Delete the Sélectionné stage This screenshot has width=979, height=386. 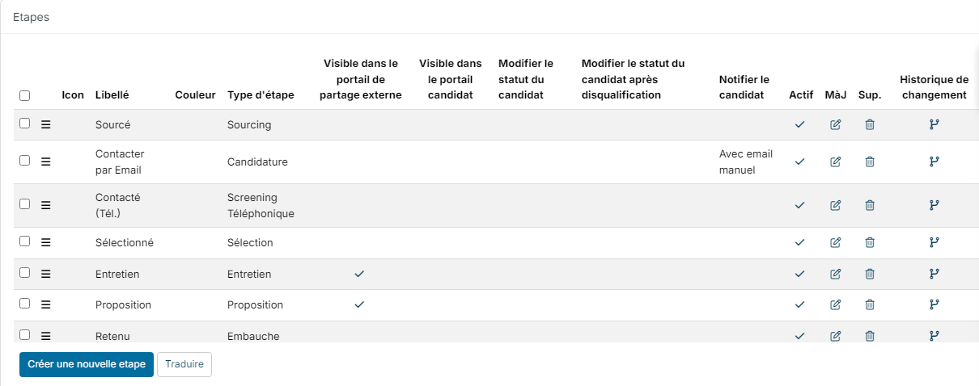870,242
